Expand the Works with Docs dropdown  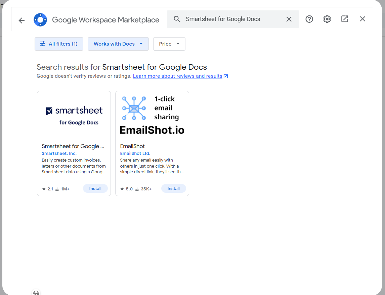click(x=118, y=44)
